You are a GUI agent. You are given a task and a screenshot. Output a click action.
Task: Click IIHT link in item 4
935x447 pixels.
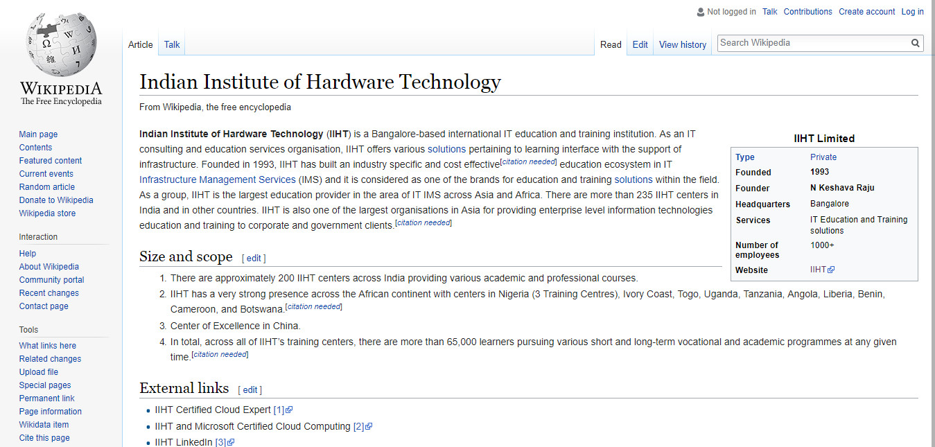pyautogui.click(x=268, y=342)
